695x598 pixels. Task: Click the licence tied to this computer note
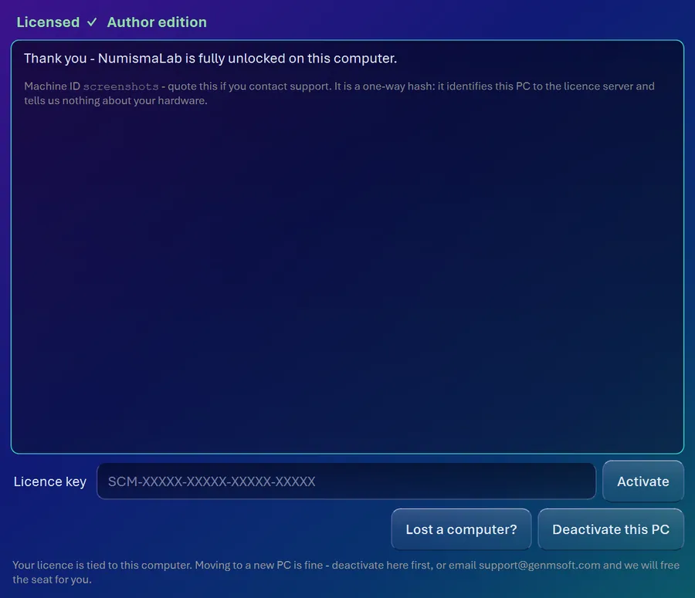click(x=346, y=573)
